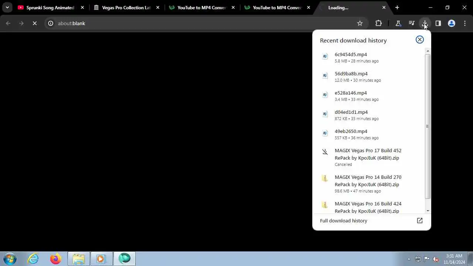Open the taskbar clock showing 3:31 AM
Screen dimensions: 473x266
coord(454,259)
